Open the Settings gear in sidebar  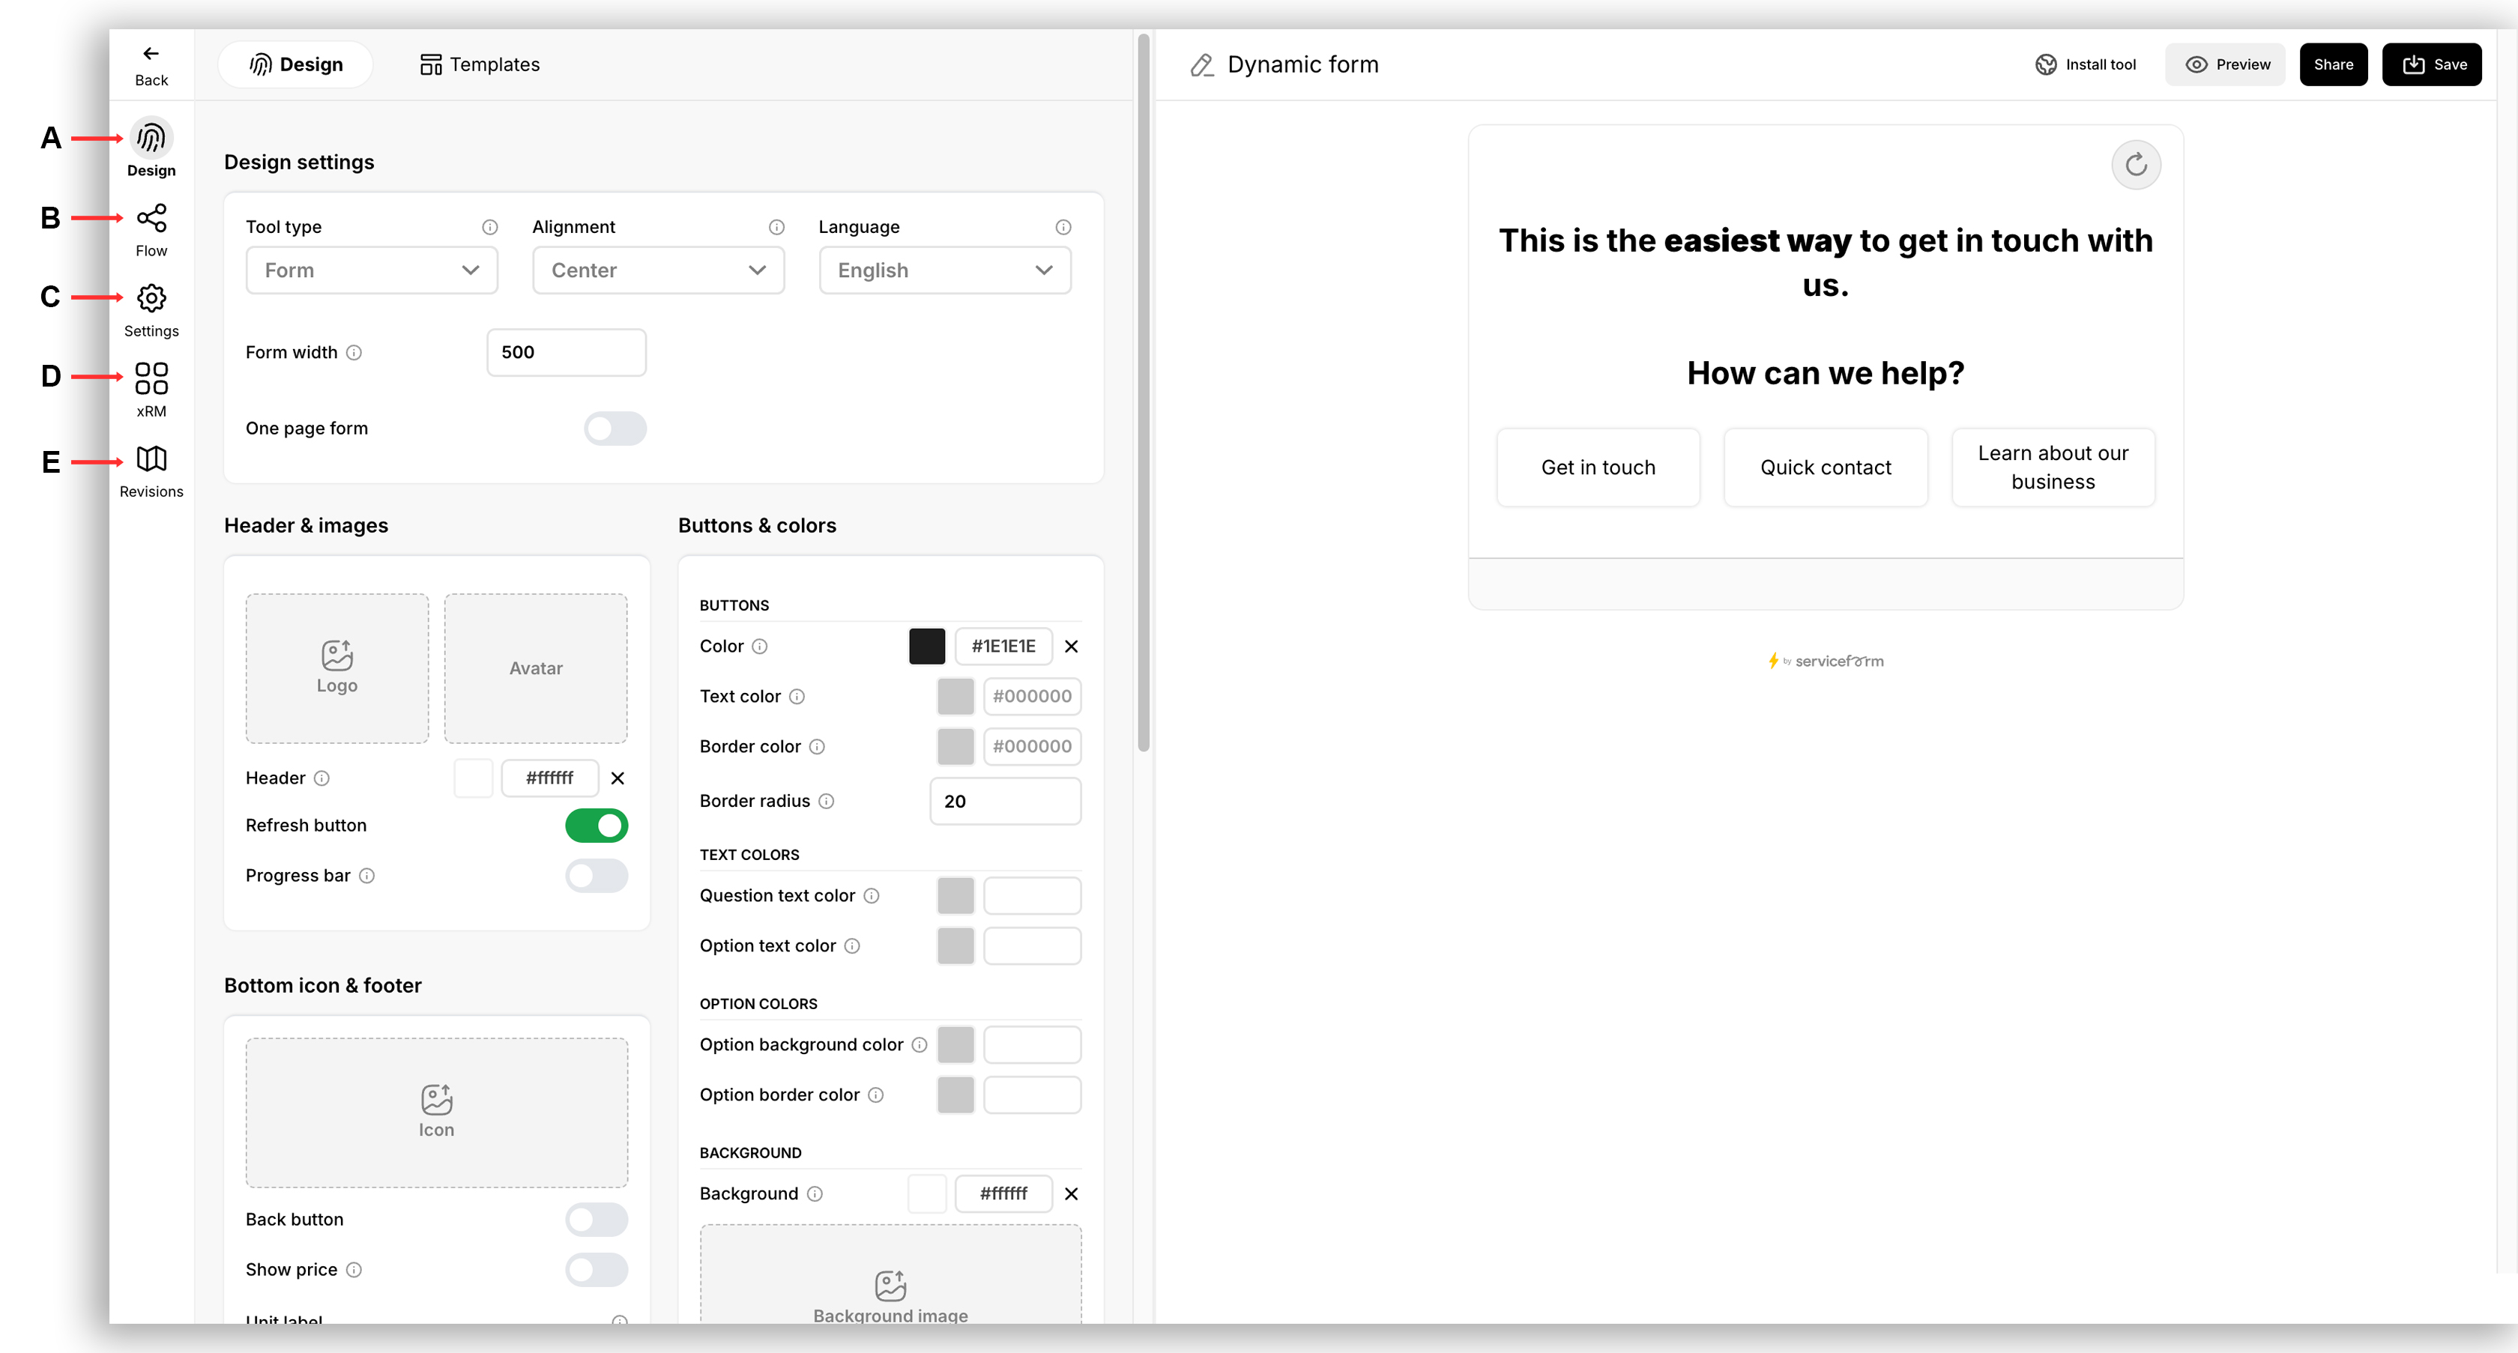click(x=151, y=309)
